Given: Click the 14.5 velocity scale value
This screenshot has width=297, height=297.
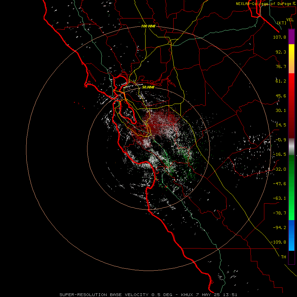Looking at the screenshot, I should tap(281, 125).
